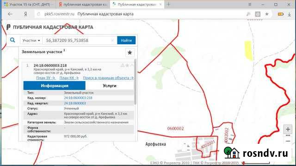Switch to the Информация tab
296x166 pixels.
pyautogui.click(x=55, y=86)
